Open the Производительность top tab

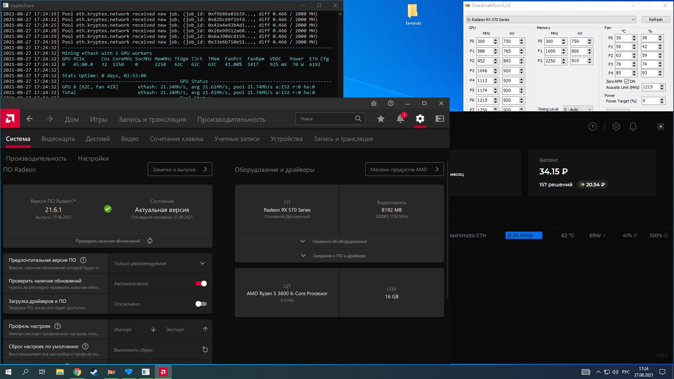point(231,119)
